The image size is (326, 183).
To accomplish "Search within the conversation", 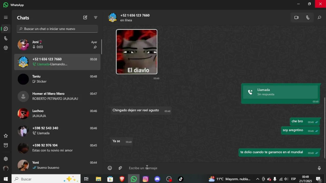I will coord(319,18).
